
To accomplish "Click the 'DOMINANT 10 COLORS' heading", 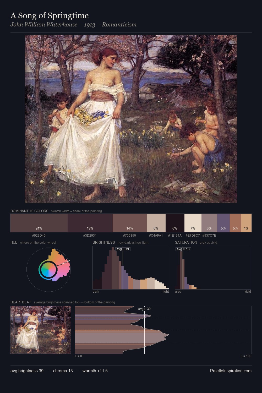I will pyautogui.click(x=29, y=211).
